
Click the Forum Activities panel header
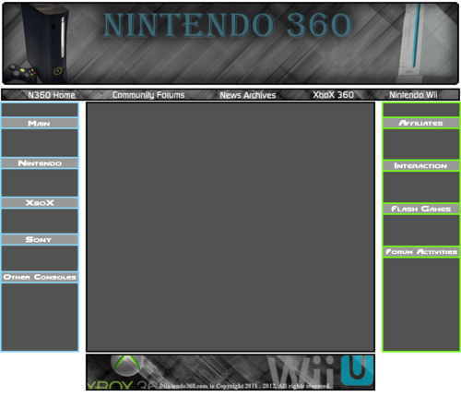[421, 252]
